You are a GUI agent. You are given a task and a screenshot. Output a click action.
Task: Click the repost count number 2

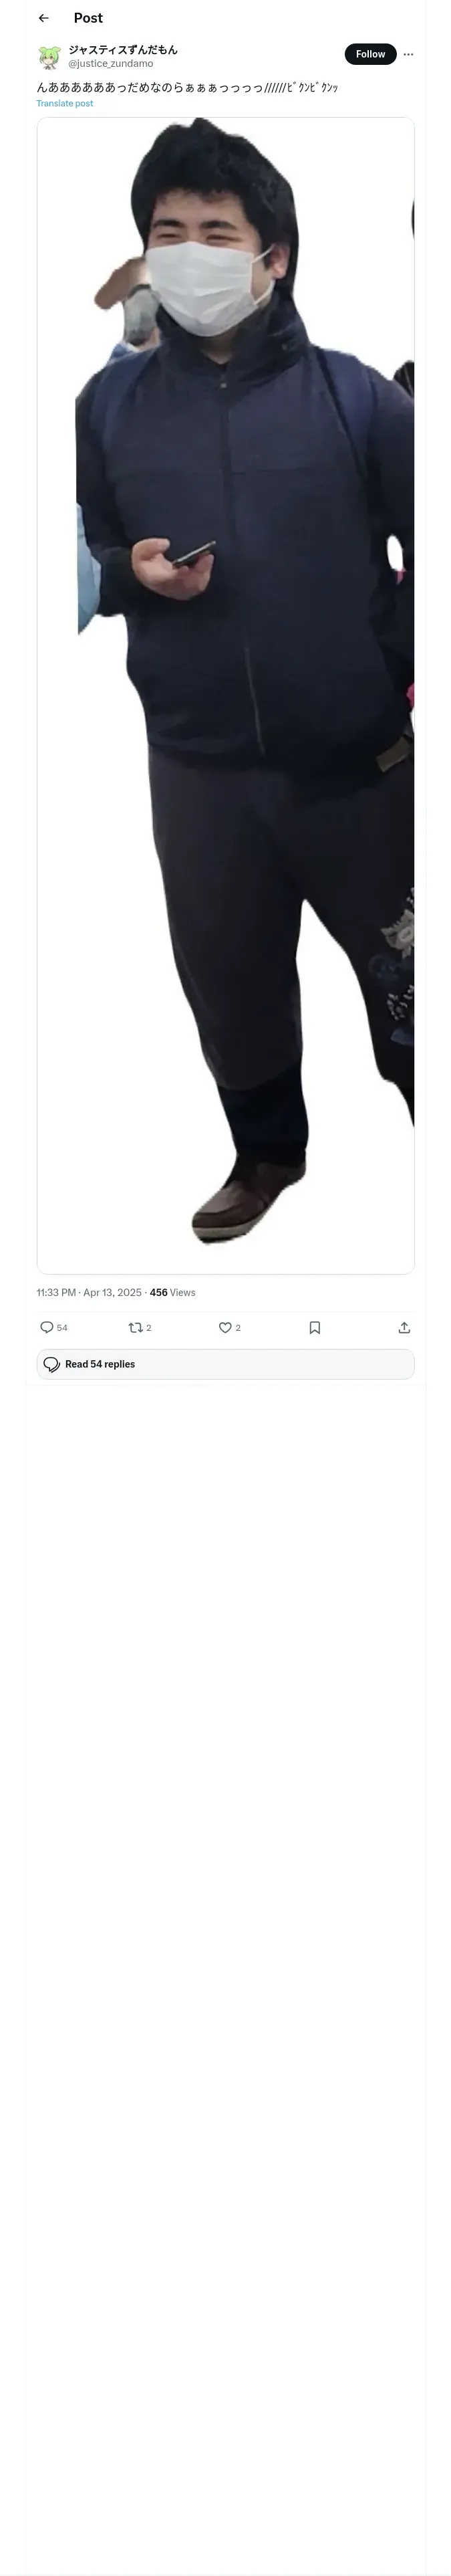point(149,1328)
